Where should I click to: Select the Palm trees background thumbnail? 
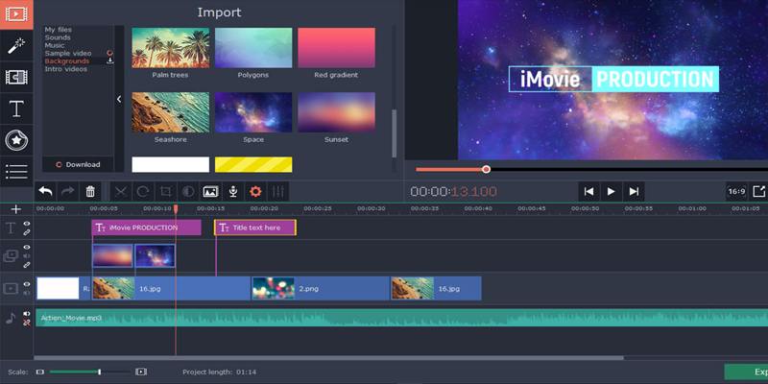170,47
